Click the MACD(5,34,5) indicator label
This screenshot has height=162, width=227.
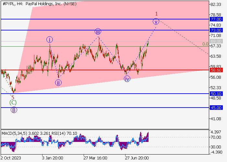pos(14,133)
